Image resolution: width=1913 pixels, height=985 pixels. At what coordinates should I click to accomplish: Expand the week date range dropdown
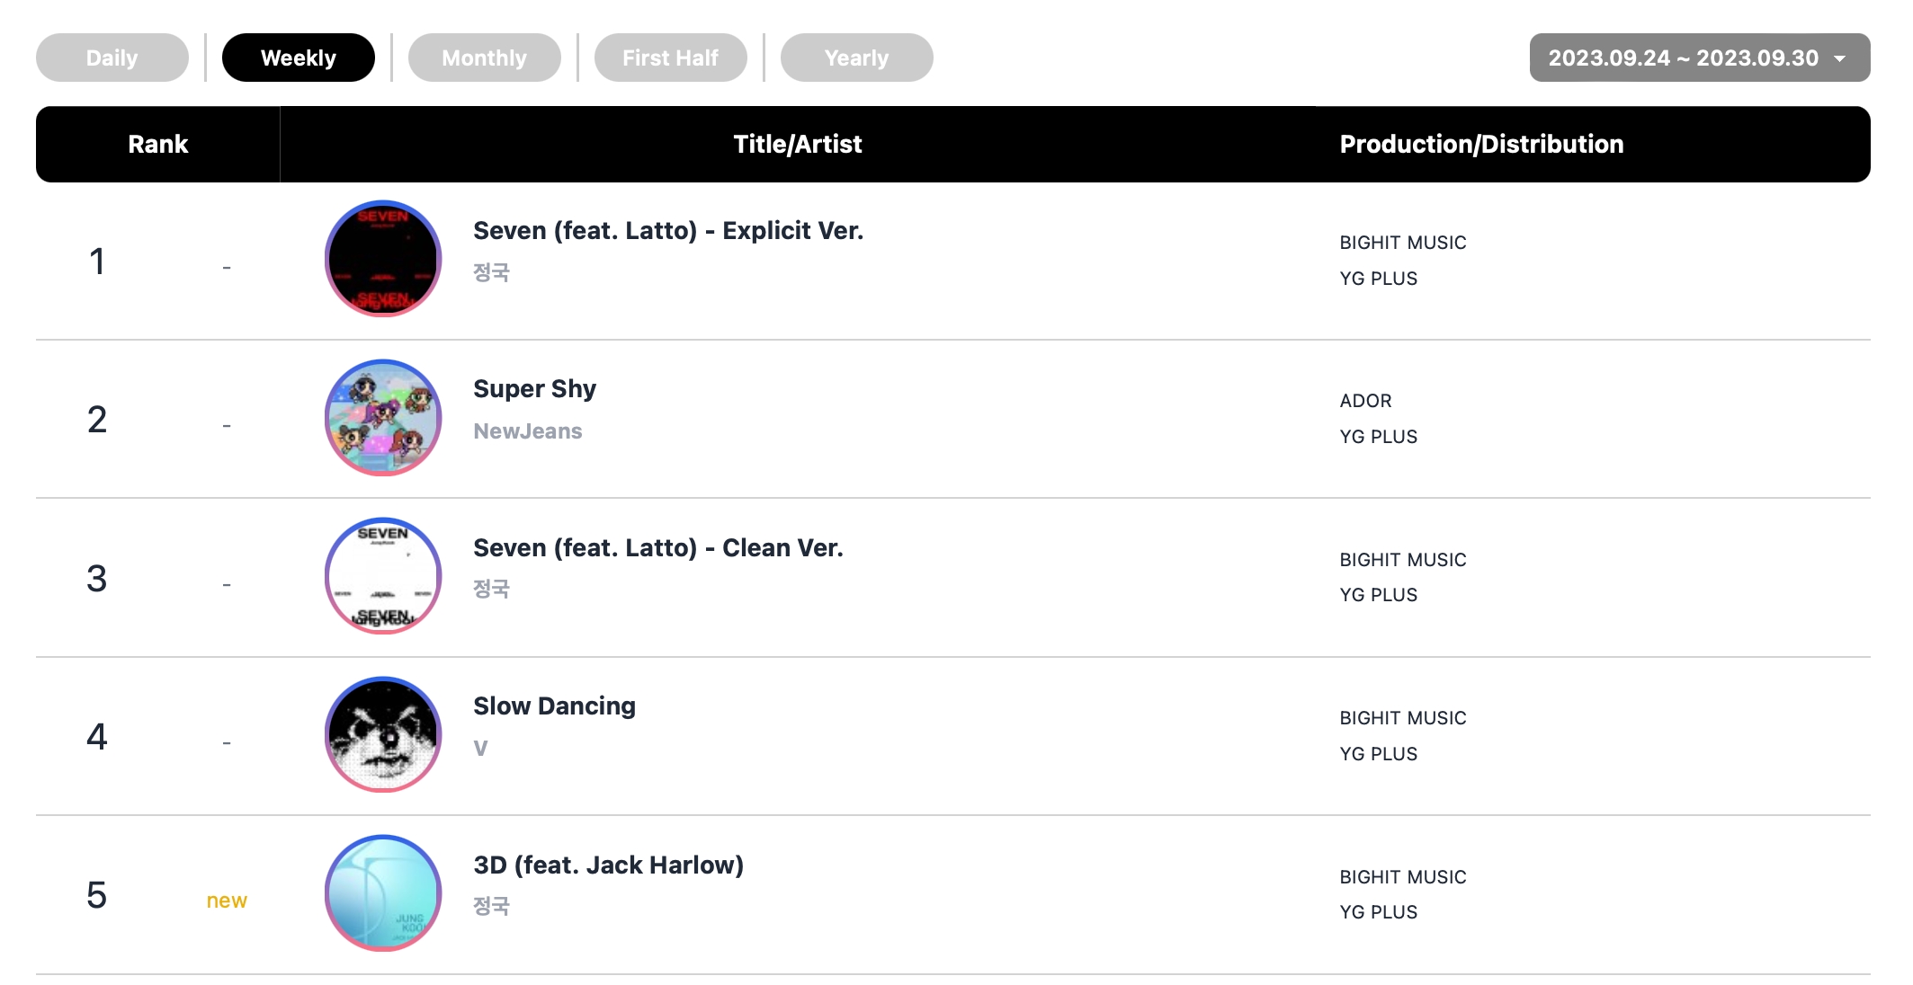point(1699,58)
